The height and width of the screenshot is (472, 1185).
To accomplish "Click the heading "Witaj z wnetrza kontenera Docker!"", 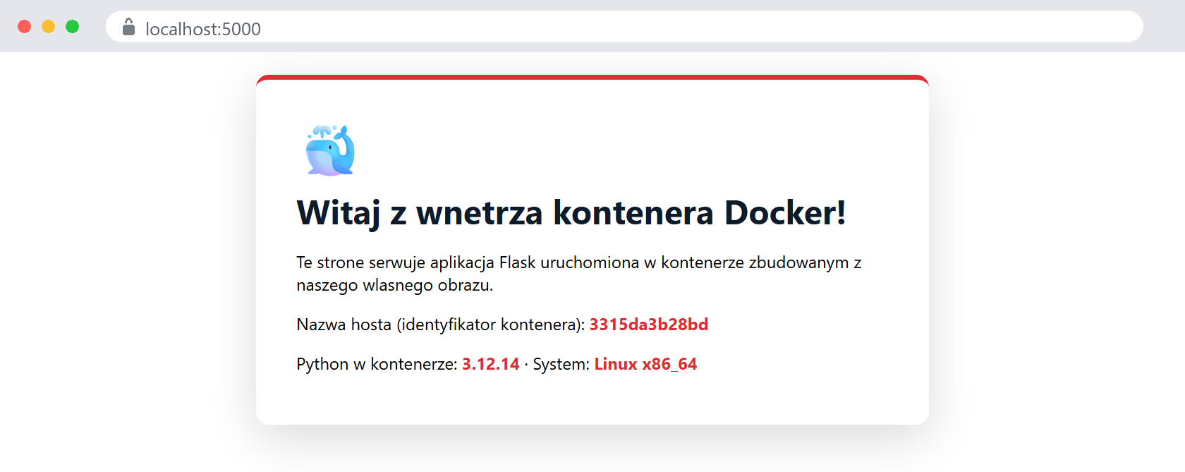I will click(571, 212).
